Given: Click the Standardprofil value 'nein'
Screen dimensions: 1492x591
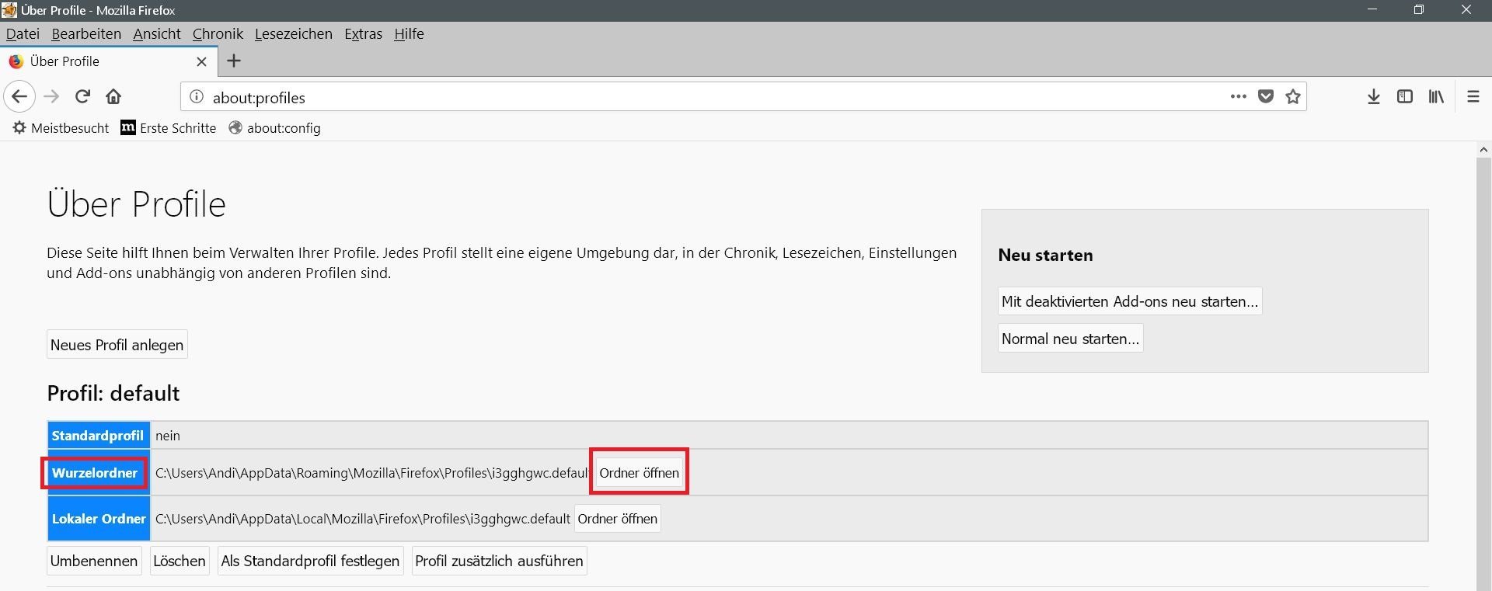Looking at the screenshot, I should (168, 436).
